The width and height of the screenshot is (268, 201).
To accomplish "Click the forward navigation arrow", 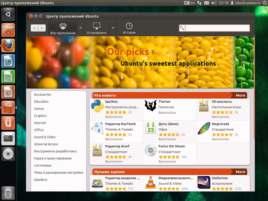I will point(42,28).
